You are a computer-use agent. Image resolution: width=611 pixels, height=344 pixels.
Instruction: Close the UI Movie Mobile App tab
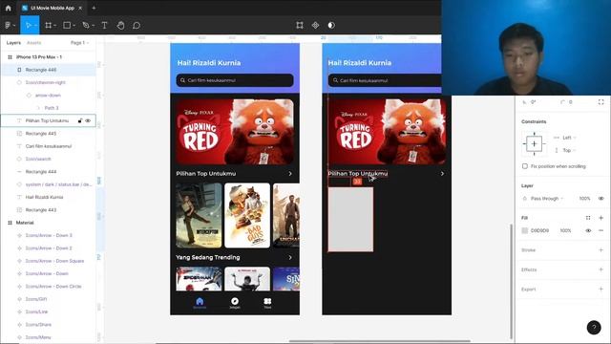pyautogui.click(x=80, y=8)
